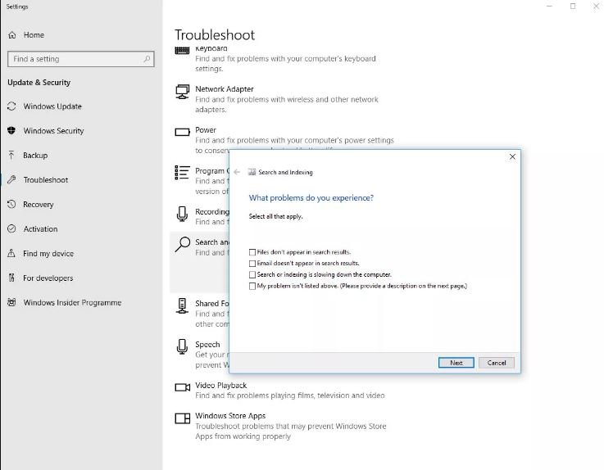Select For developers in sidebar
Screen dimensions: 604x470
[x=48, y=278]
